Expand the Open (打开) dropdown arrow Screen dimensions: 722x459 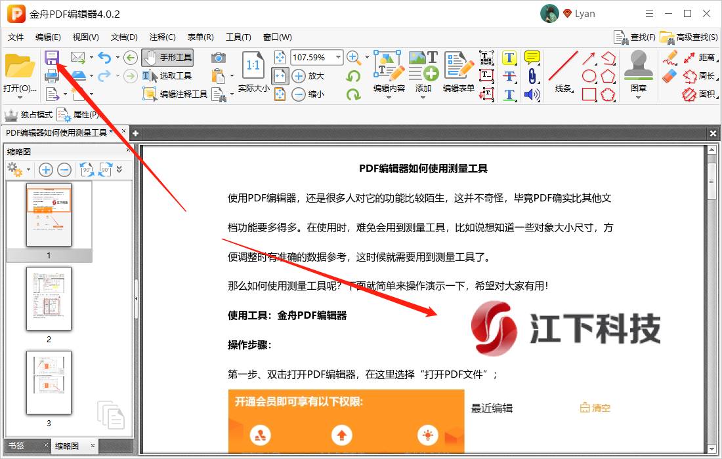[20, 98]
